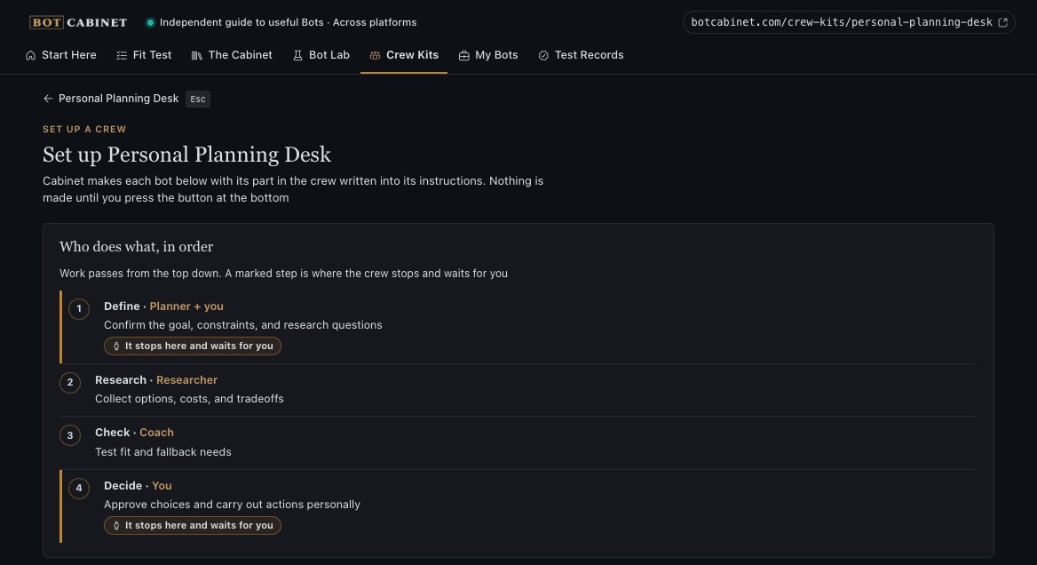Click the Bot Cabinet logo
1037x565 pixels.
coord(78,22)
